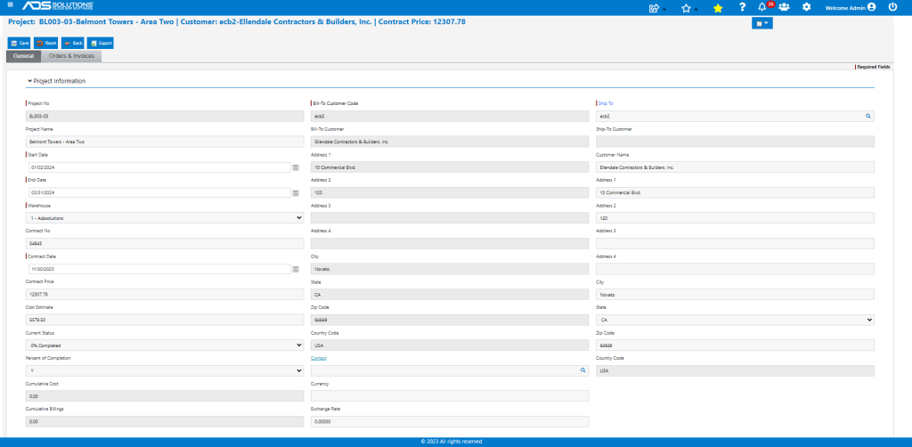Screen dimensions: 912x447
Task: Click the Required Fields legend text
Action: click(874, 67)
